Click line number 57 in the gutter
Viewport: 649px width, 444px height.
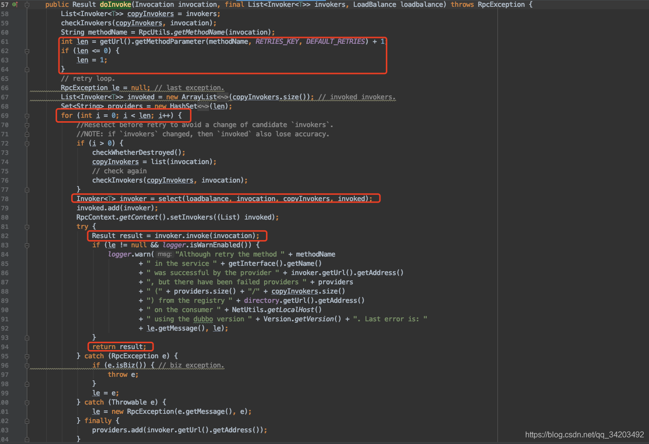click(x=4, y=4)
